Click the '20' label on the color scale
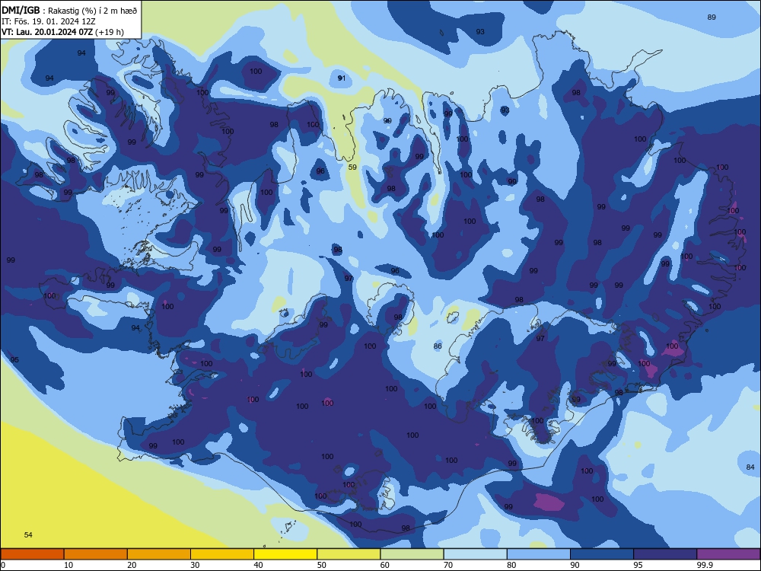761x571 pixels. (x=132, y=565)
